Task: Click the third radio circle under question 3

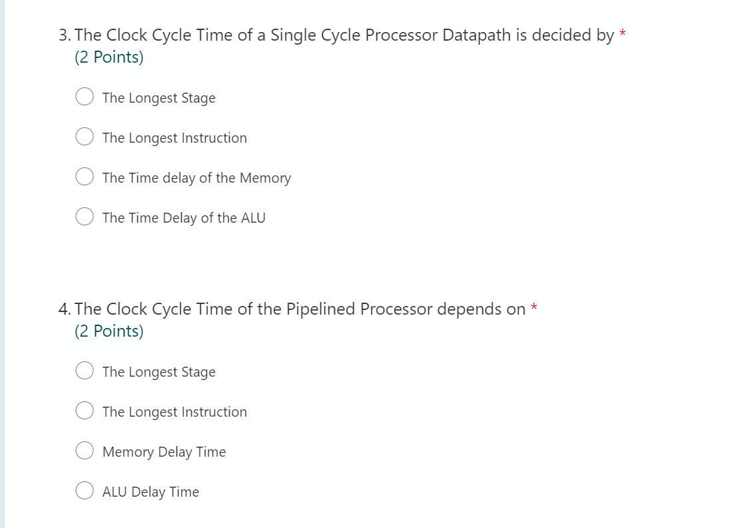Action: [84, 176]
